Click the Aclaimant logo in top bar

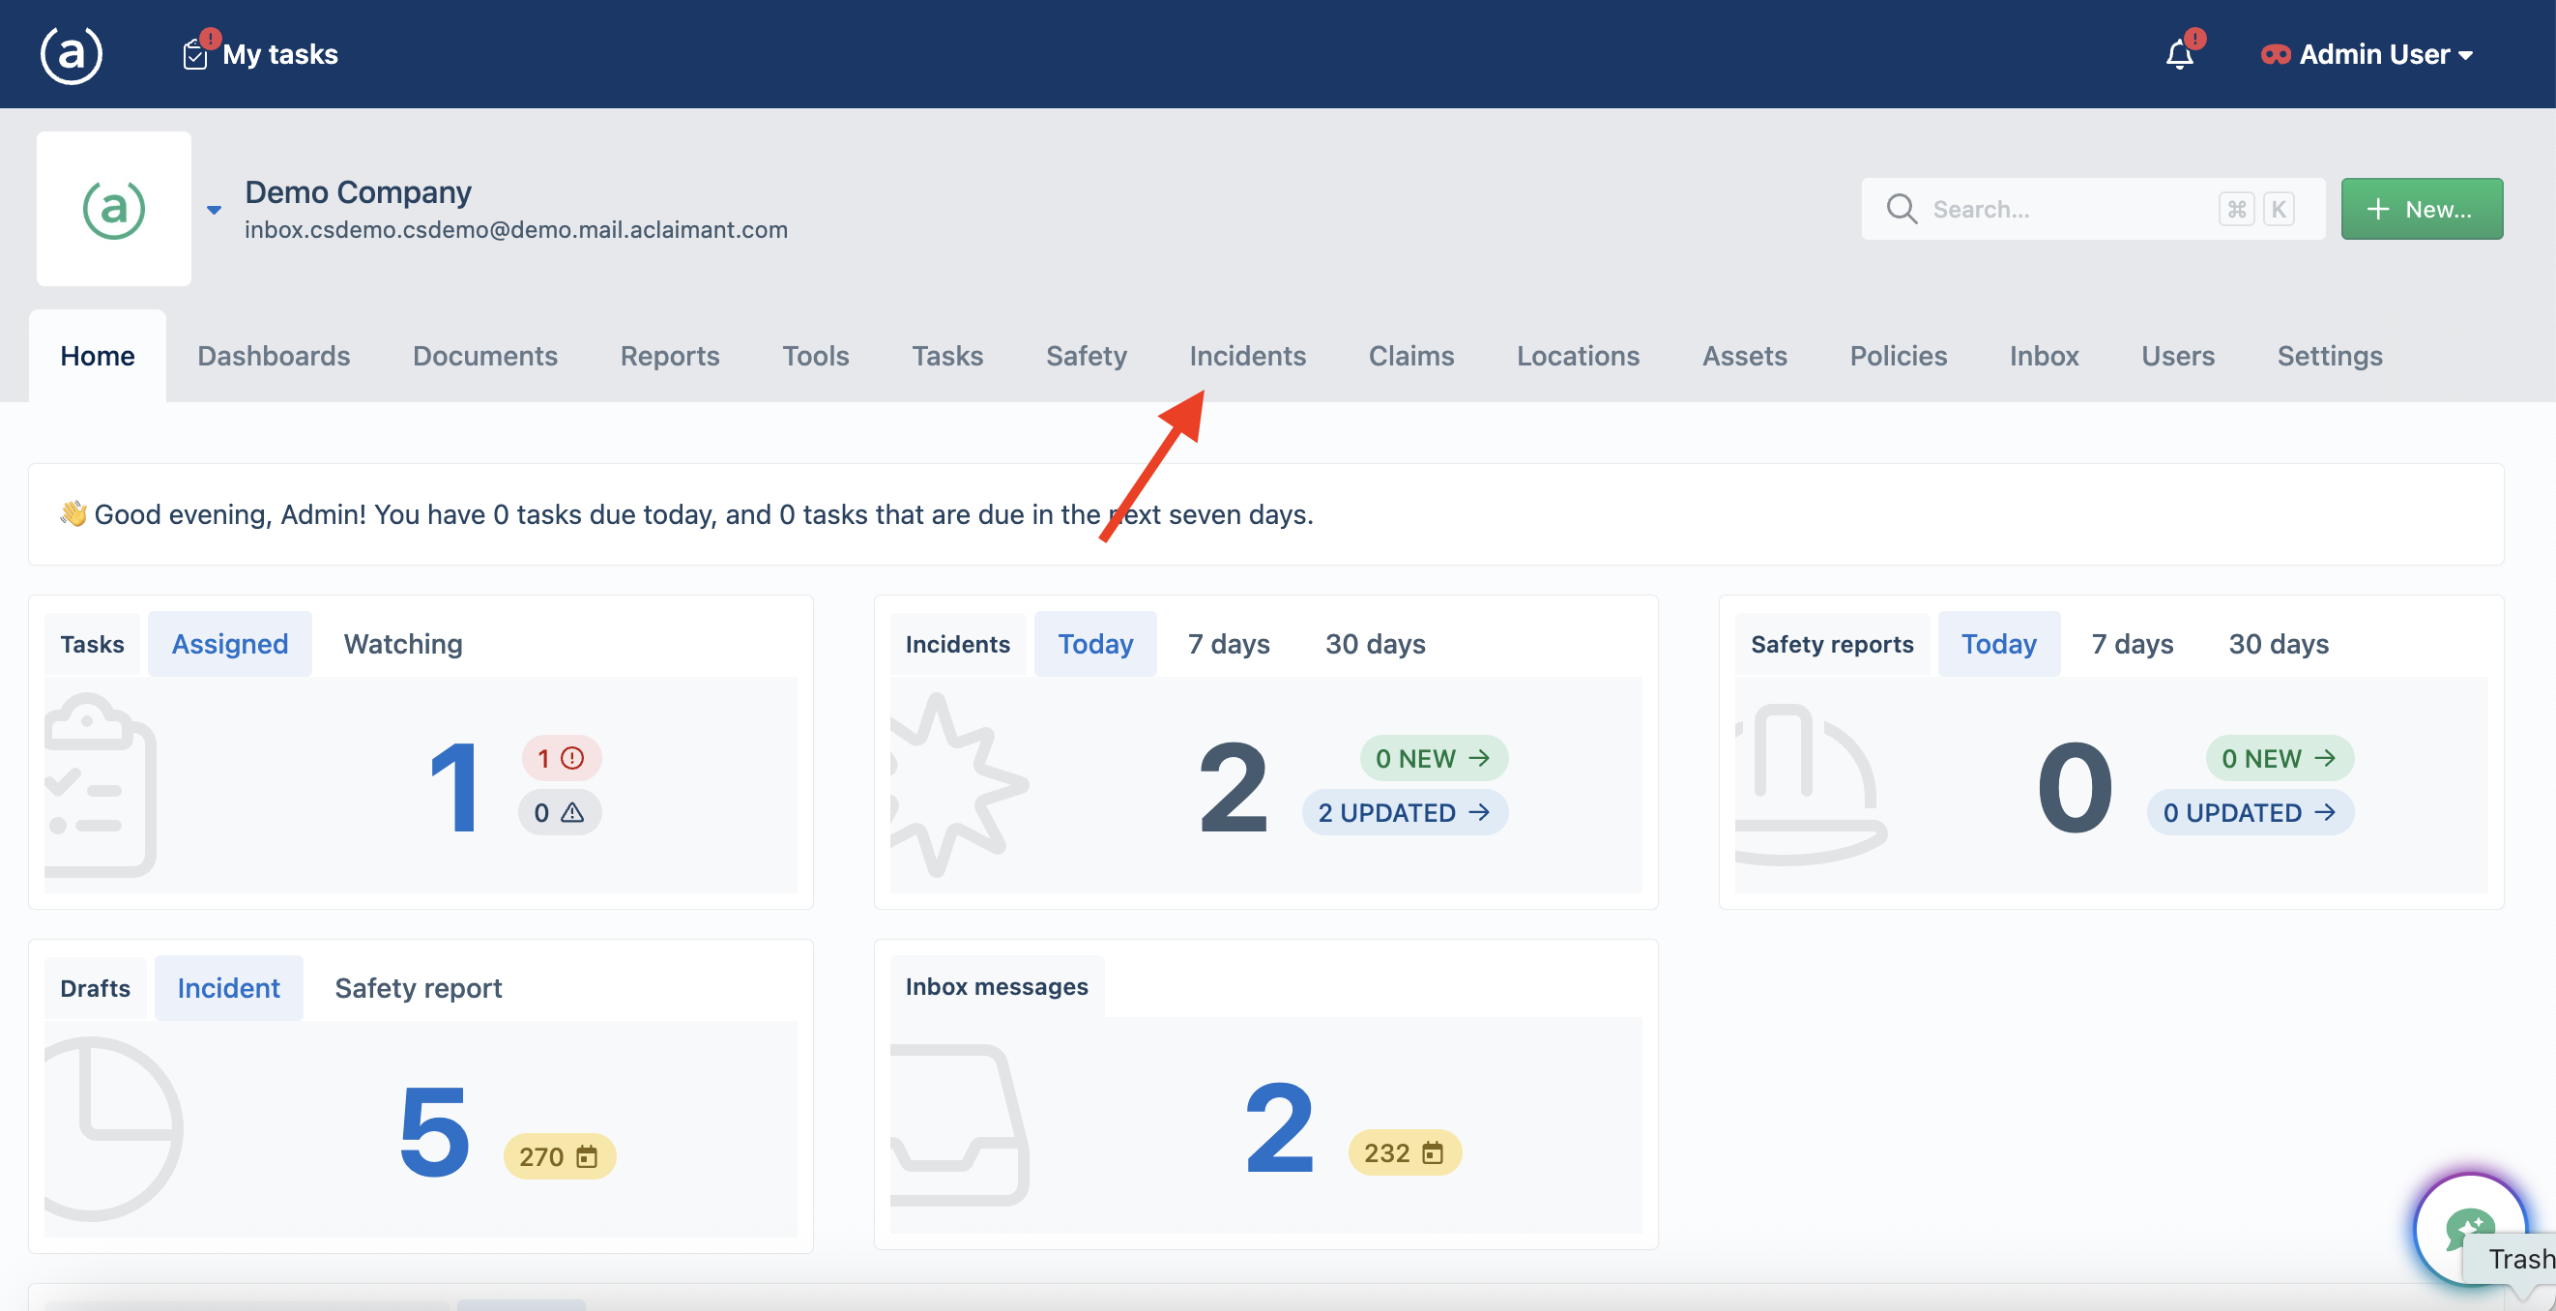(71, 53)
